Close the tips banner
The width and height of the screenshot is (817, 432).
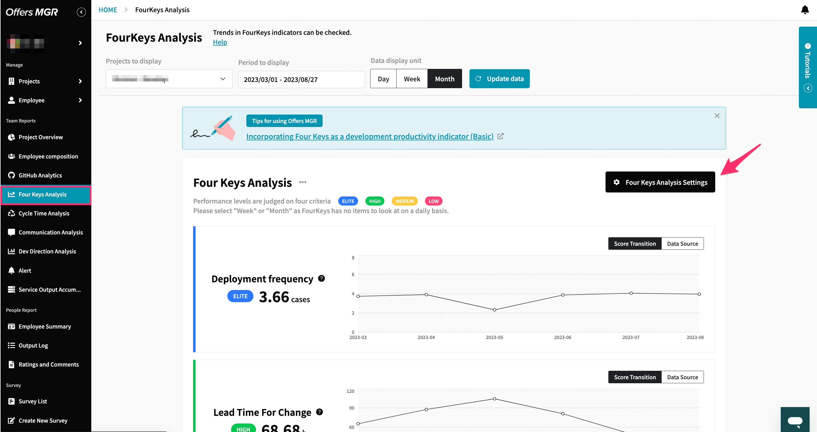[x=717, y=116]
